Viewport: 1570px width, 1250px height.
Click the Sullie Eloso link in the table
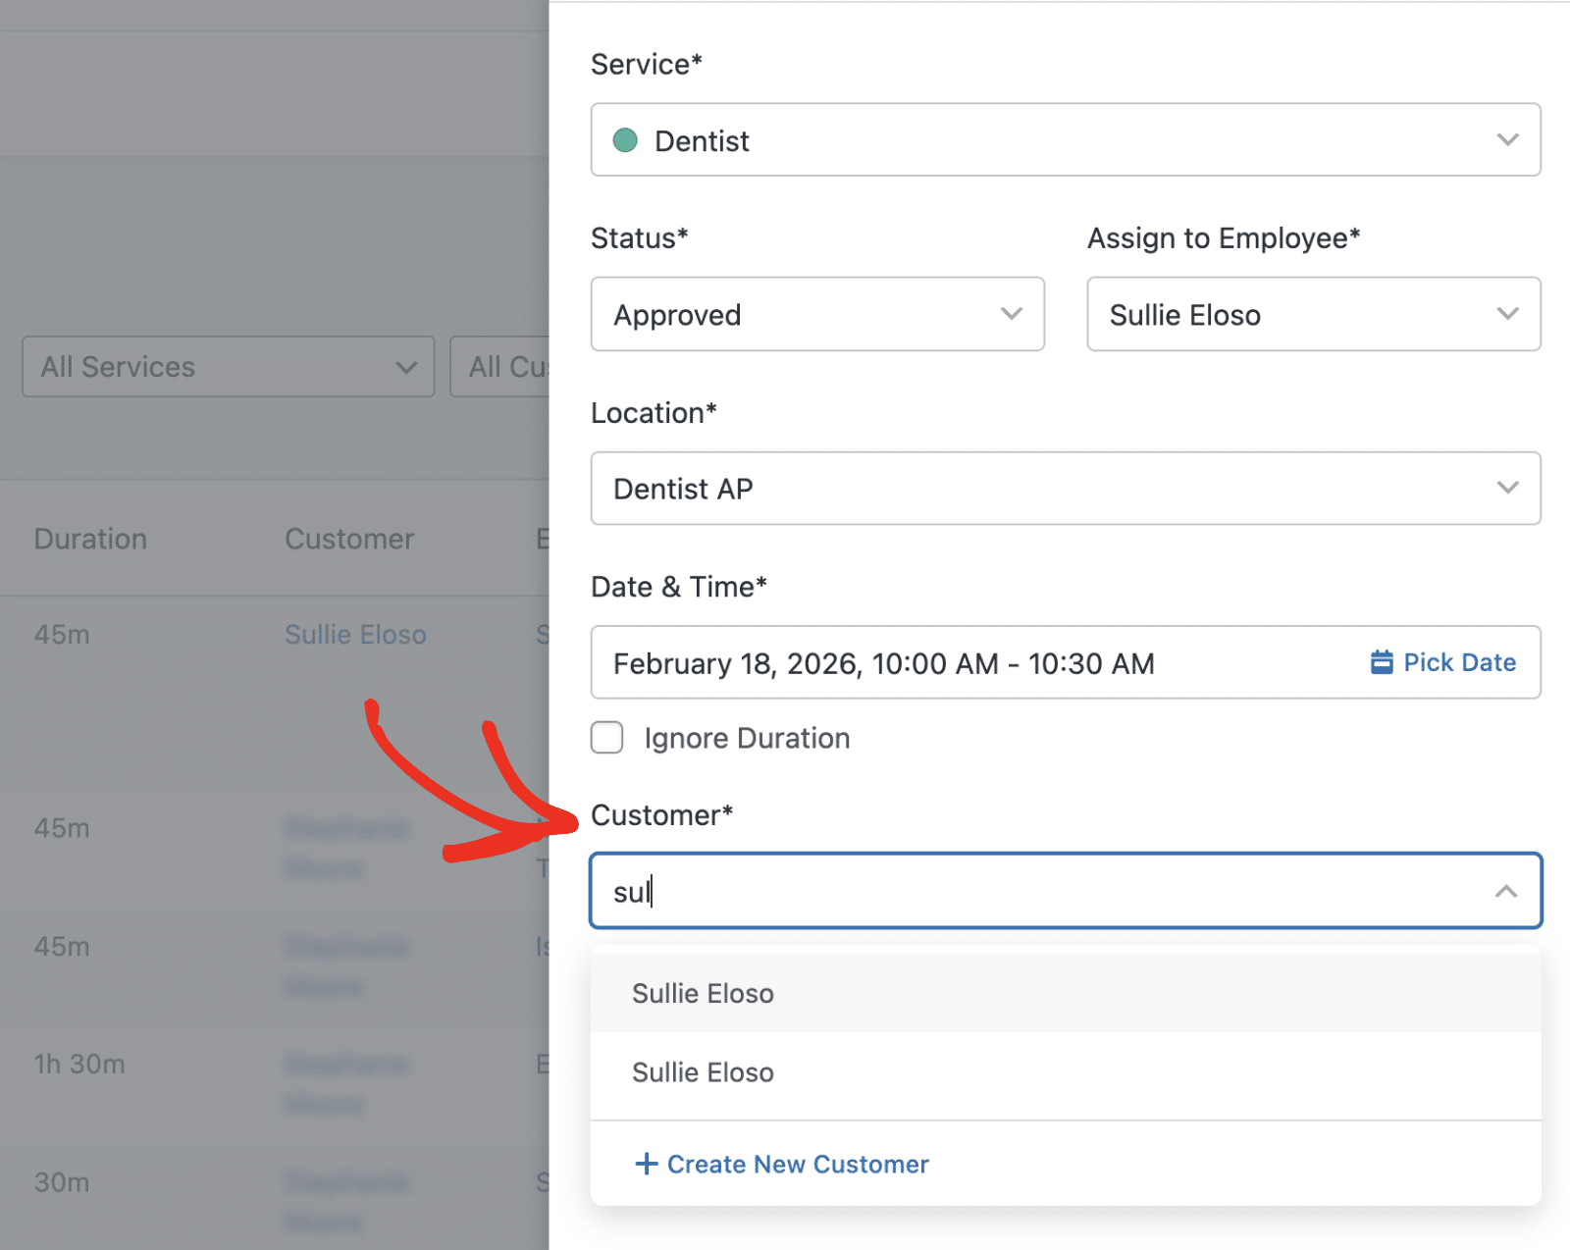355,634
